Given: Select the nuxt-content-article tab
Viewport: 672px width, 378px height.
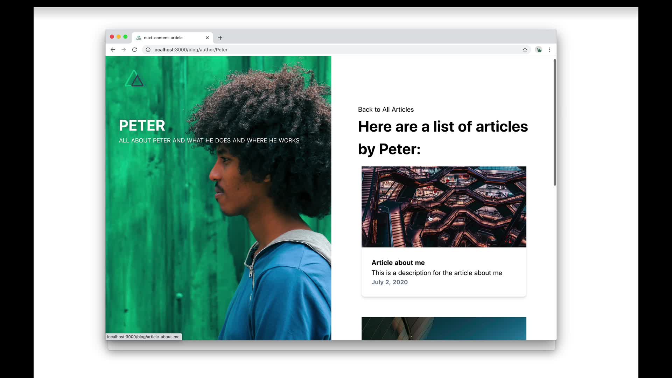Looking at the screenshot, I should tap(173, 38).
